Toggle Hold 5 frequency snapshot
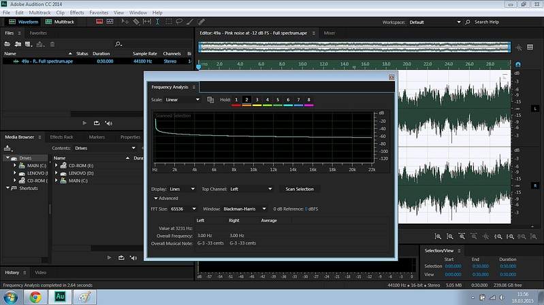Image resolution: width=544 pixels, height=305 pixels. (278, 100)
